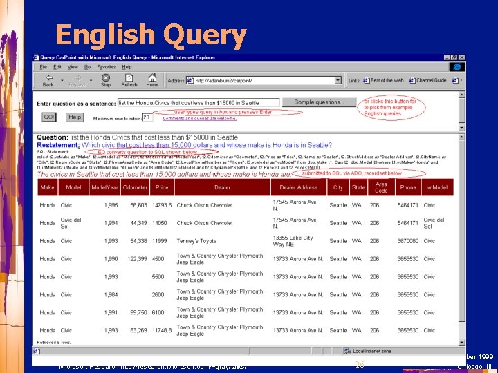Open the Channel Guide link

(428, 81)
